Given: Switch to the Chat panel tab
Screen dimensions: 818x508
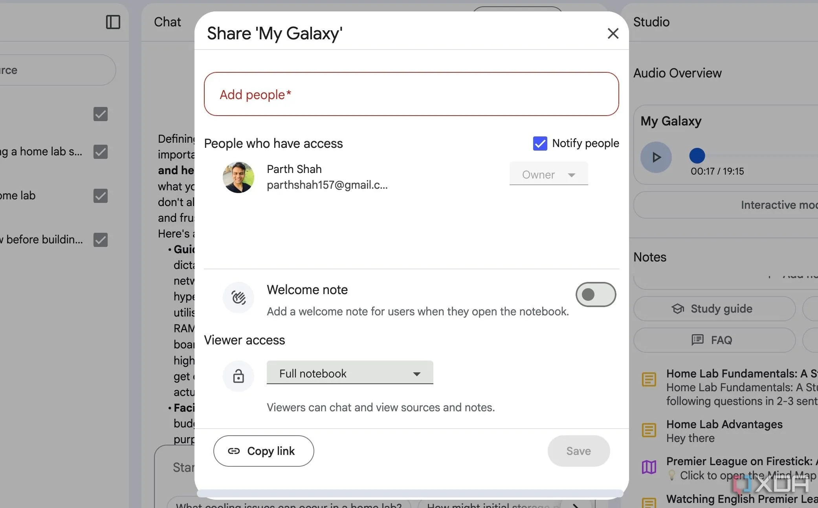Looking at the screenshot, I should coord(167,22).
